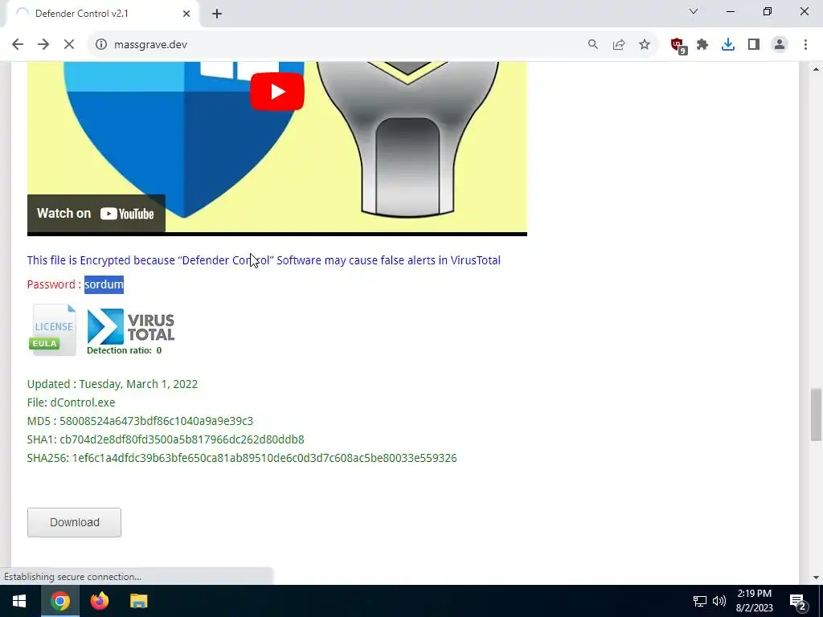
Task: Click the highlighted password sordum
Action: point(104,284)
